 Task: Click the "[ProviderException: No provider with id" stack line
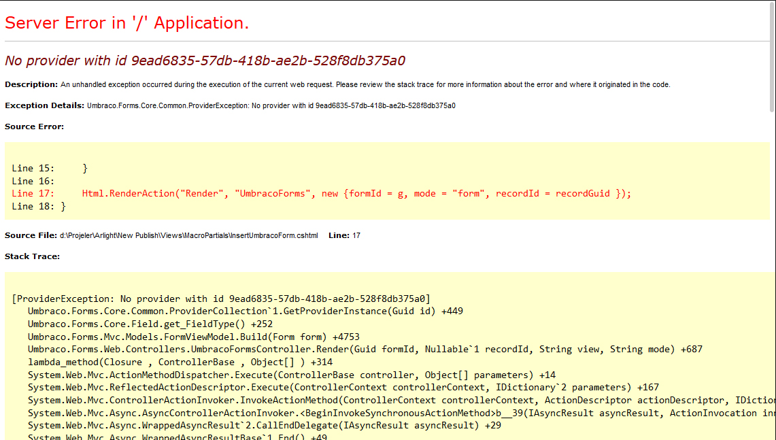pyautogui.click(x=221, y=299)
